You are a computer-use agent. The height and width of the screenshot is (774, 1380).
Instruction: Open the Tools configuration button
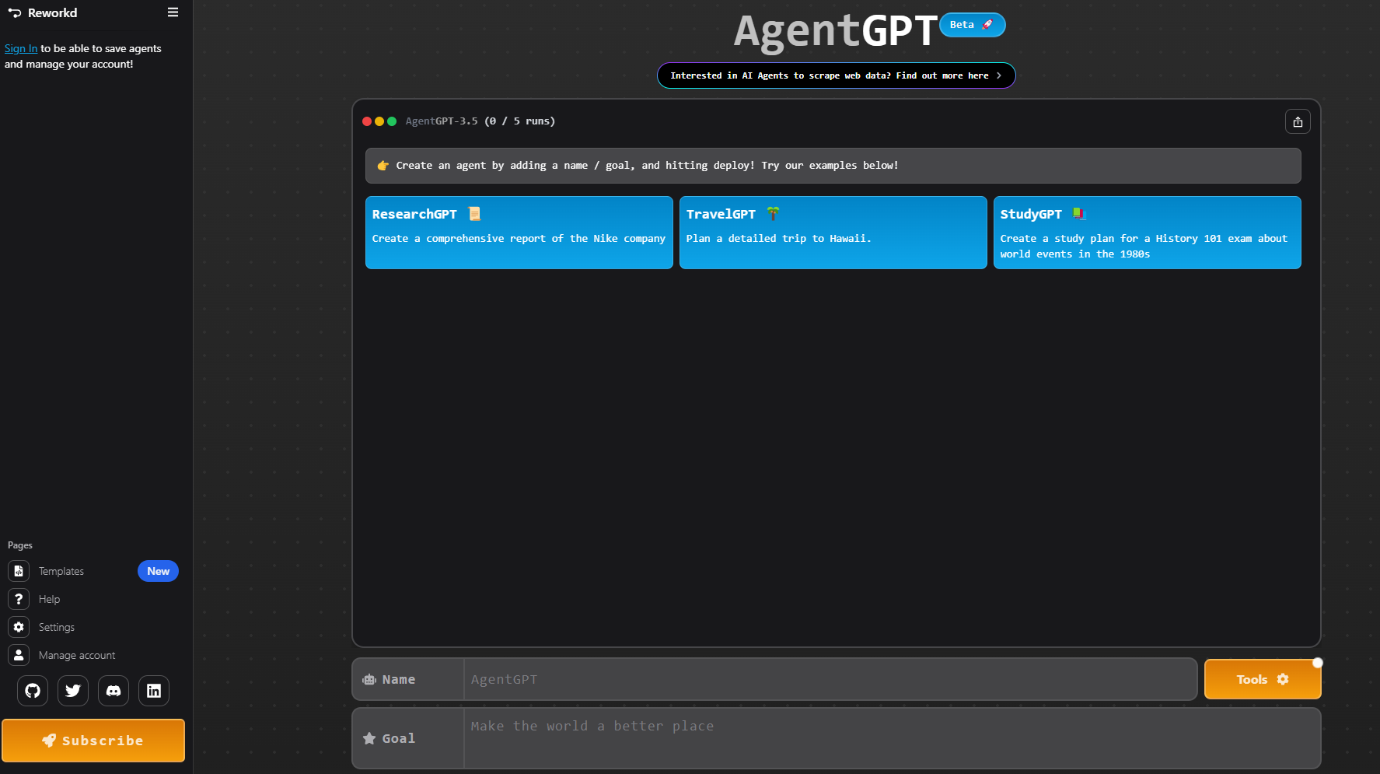pos(1263,679)
